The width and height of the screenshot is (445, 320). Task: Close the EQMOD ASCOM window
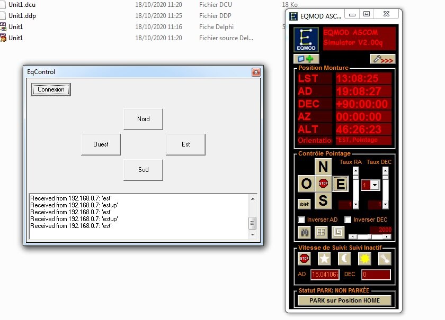tap(386, 14)
